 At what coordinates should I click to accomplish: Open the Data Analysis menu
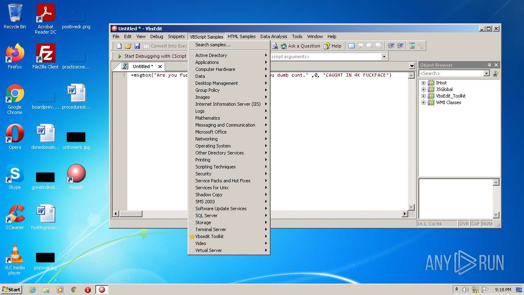pyautogui.click(x=273, y=36)
